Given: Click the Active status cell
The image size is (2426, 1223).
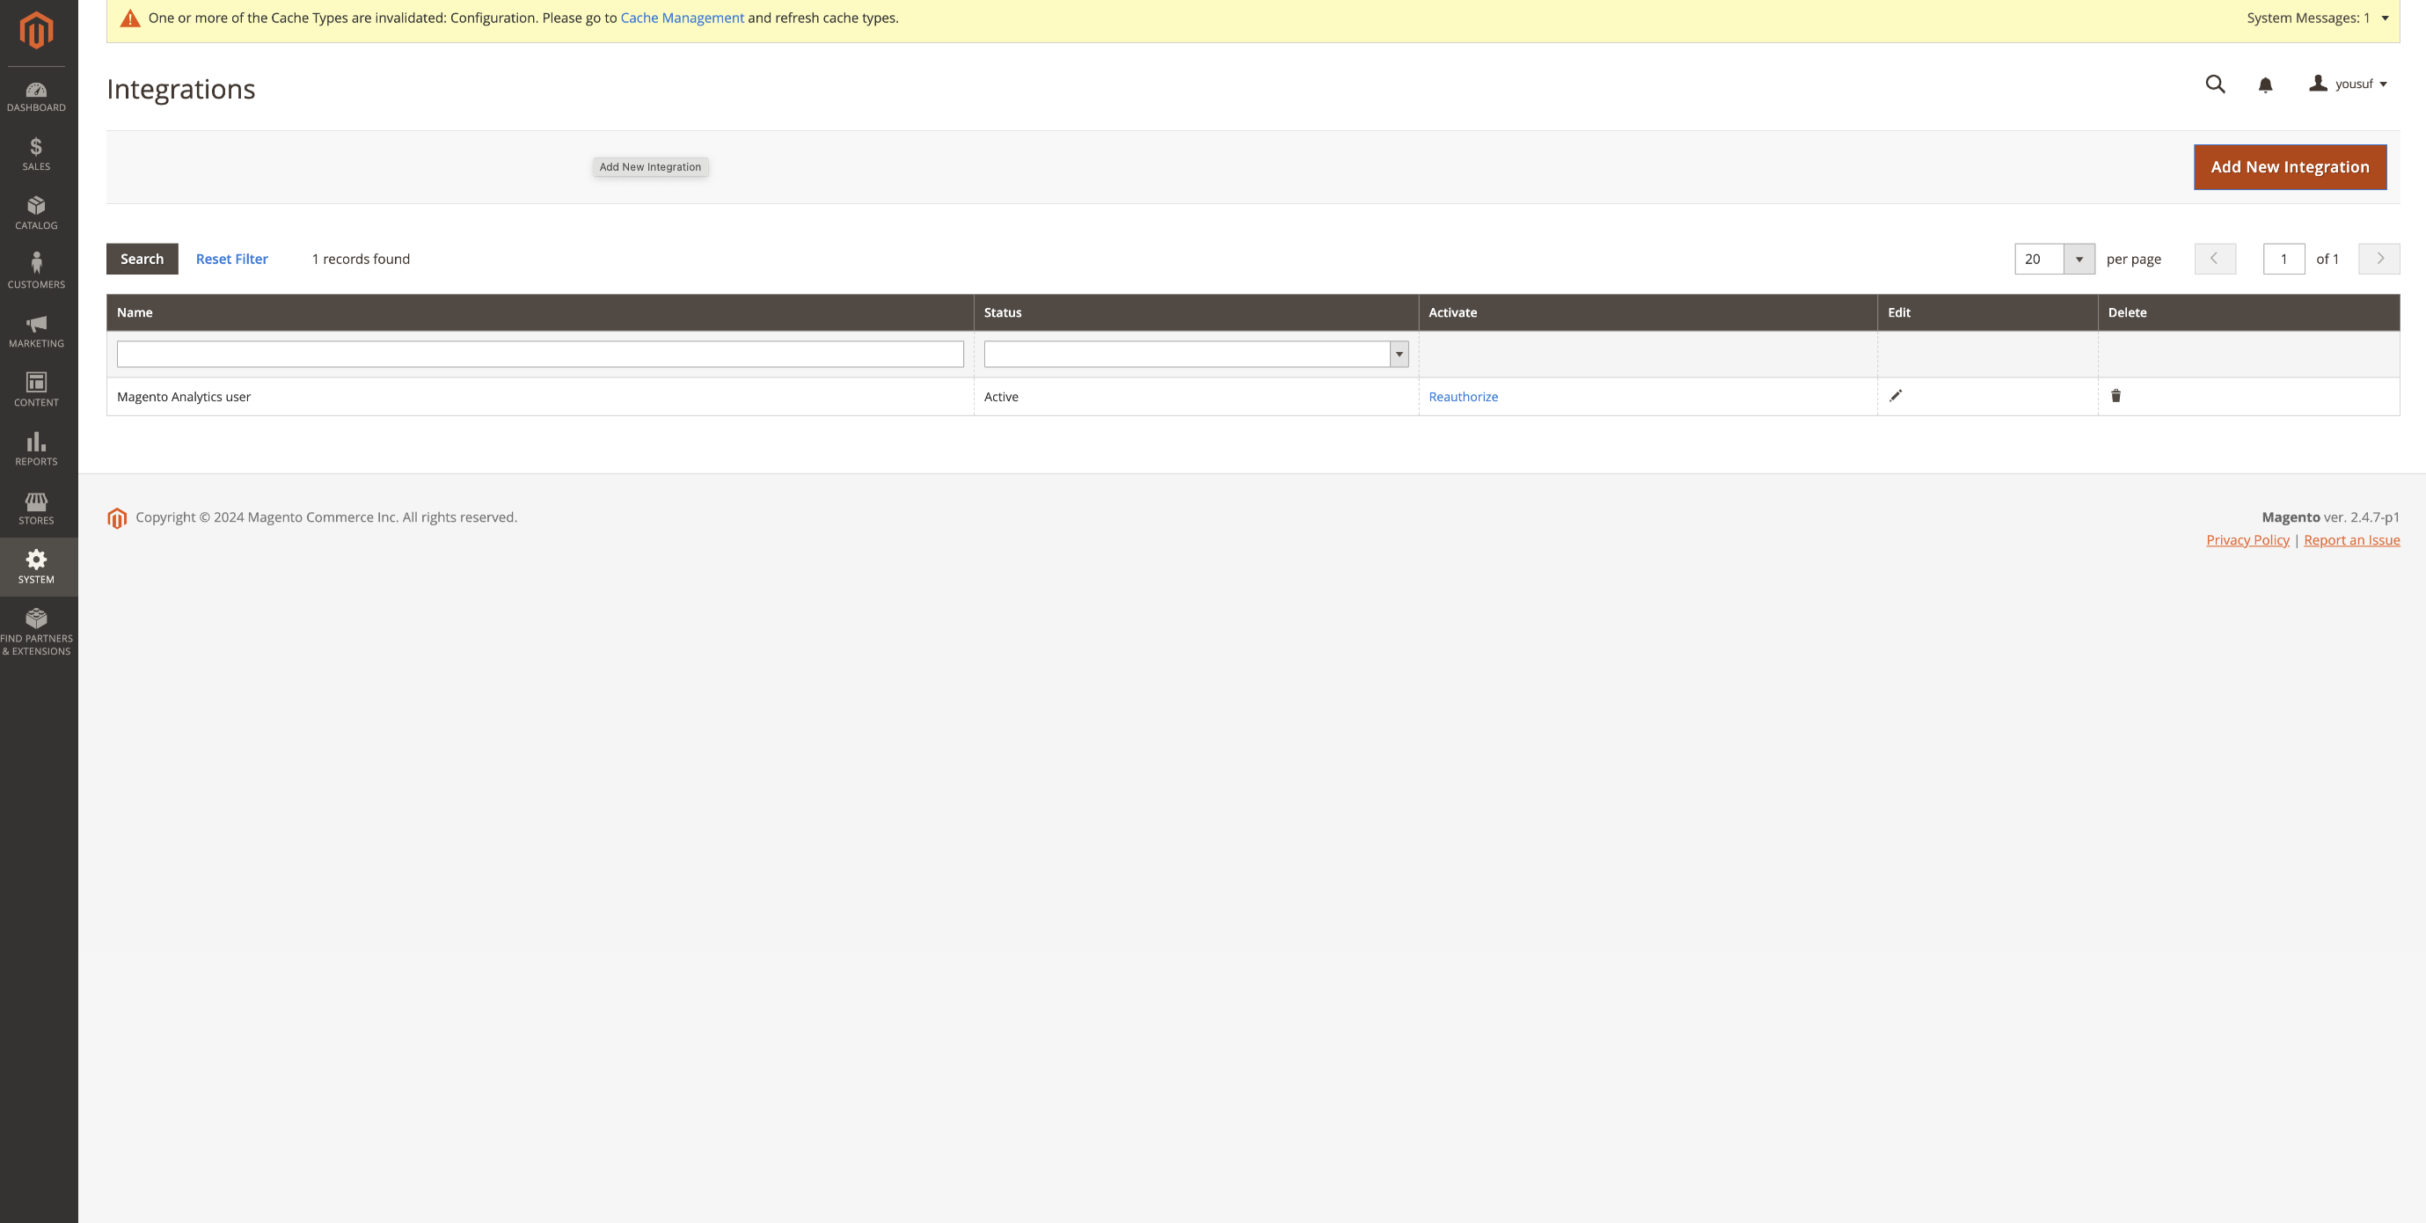Looking at the screenshot, I should click(1196, 397).
